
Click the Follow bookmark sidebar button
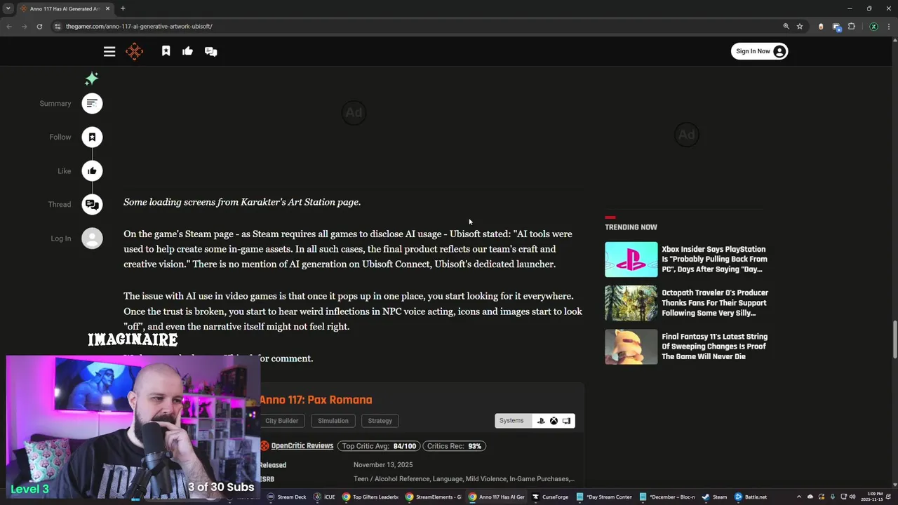tap(92, 137)
